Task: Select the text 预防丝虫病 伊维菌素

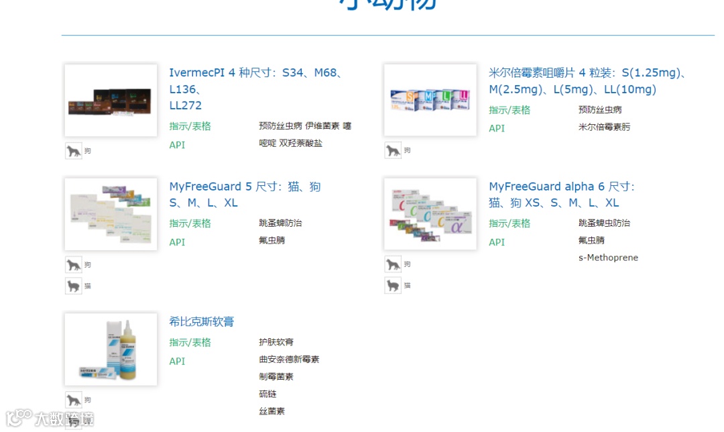Action: coord(299,125)
